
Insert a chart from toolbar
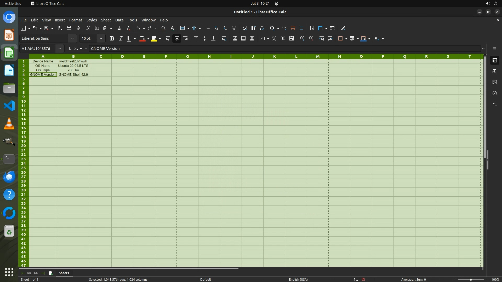point(253,28)
